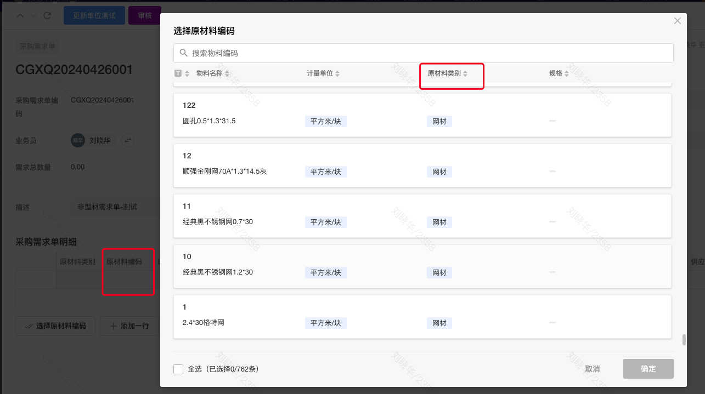Select material row 2.4*30格特网
The height and width of the screenshot is (394, 705).
pos(422,317)
